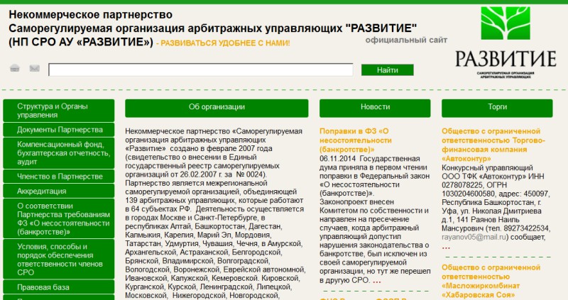Select Членство в Партнерстве menu item
The height and width of the screenshot is (300, 568).
click(x=59, y=176)
